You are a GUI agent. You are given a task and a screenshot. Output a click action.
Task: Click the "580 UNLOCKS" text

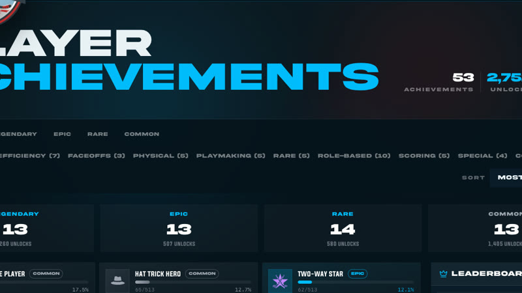[343, 244]
